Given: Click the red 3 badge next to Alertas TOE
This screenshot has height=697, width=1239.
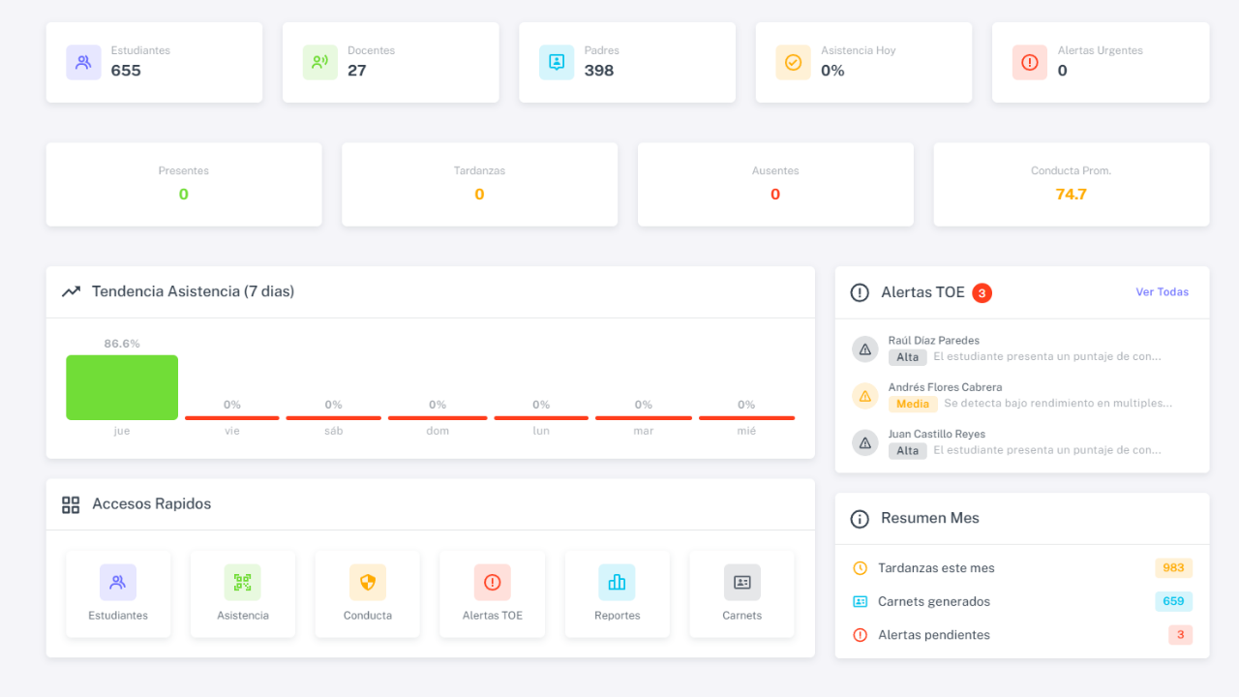Looking at the screenshot, I should coord(982,291).
